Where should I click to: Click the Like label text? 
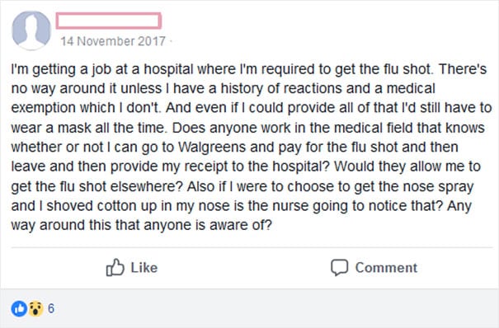[x=144, y=268]
